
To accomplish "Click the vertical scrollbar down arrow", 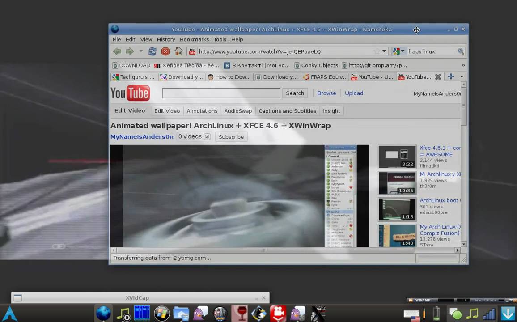I will tap(464, 244).
